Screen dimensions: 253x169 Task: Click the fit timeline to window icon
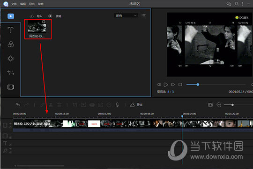210,105
